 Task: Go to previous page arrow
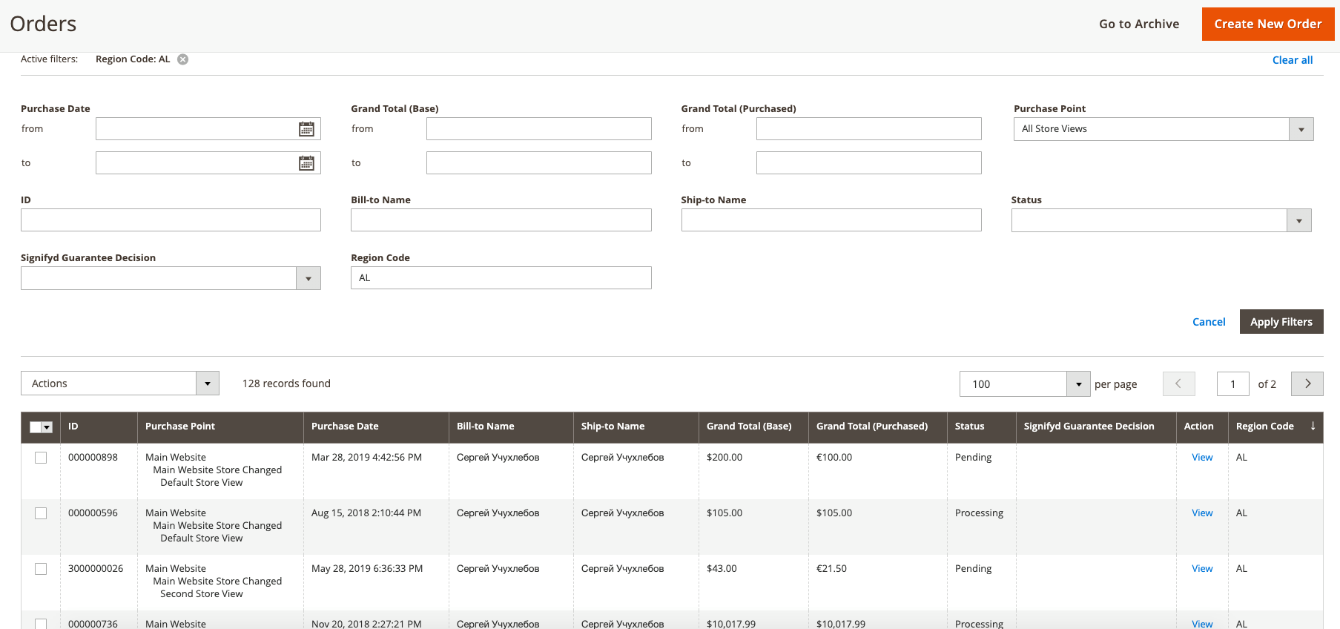tap(1178, 383)
